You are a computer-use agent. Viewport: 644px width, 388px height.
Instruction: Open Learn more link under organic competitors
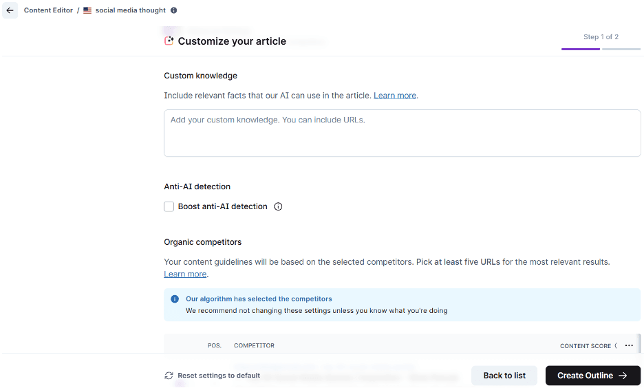[x=185, y=274]
